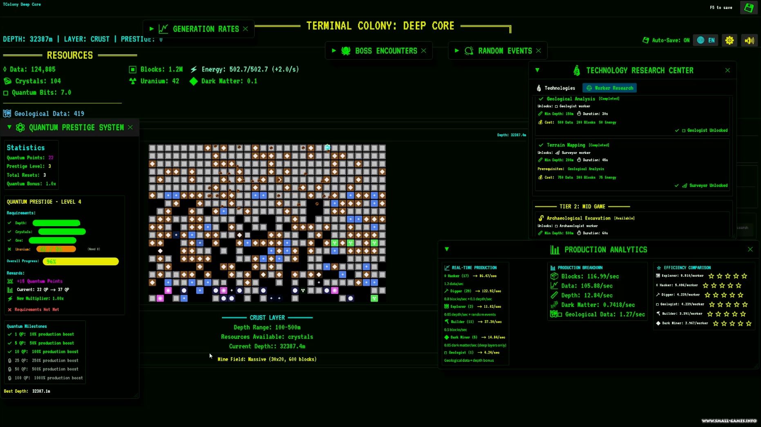This screenshot has height=427, width=761.
Task: Click the Quantum Prestige atom icon
Action: [20, 127]
